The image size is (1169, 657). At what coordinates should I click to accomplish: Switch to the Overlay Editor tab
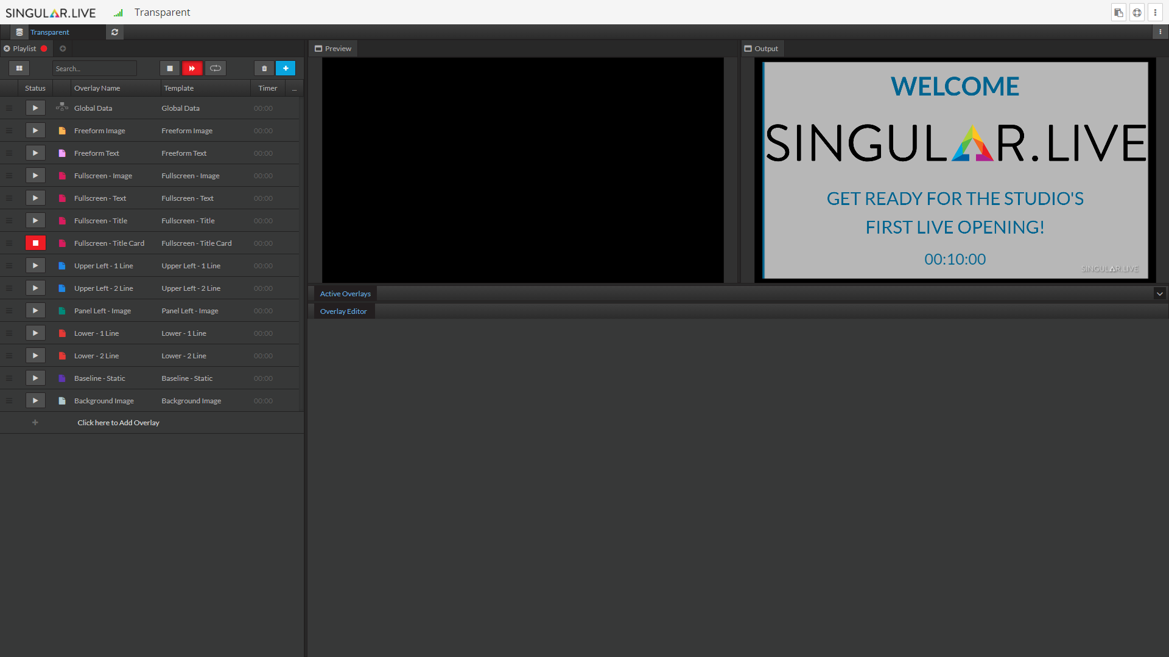point(343,311)
